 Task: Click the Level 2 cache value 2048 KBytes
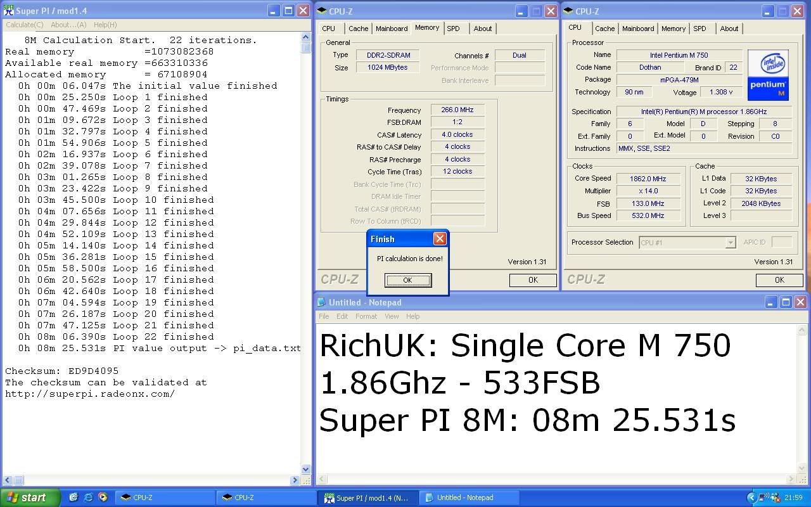point(761,203)
